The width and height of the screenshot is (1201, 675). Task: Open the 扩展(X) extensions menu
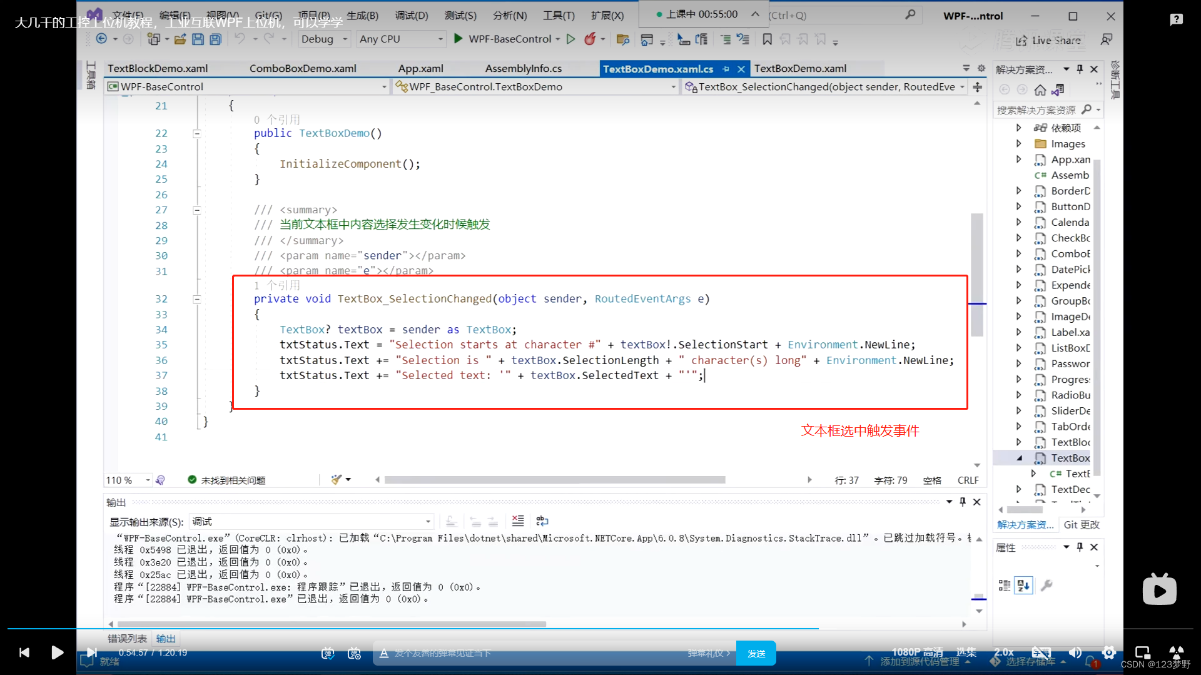click(x=607, y=15)
